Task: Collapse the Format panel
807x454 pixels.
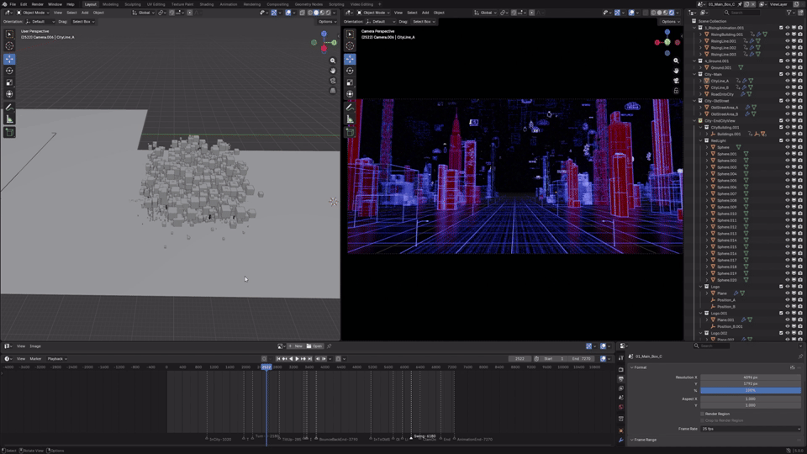Action: coord(631,367)
